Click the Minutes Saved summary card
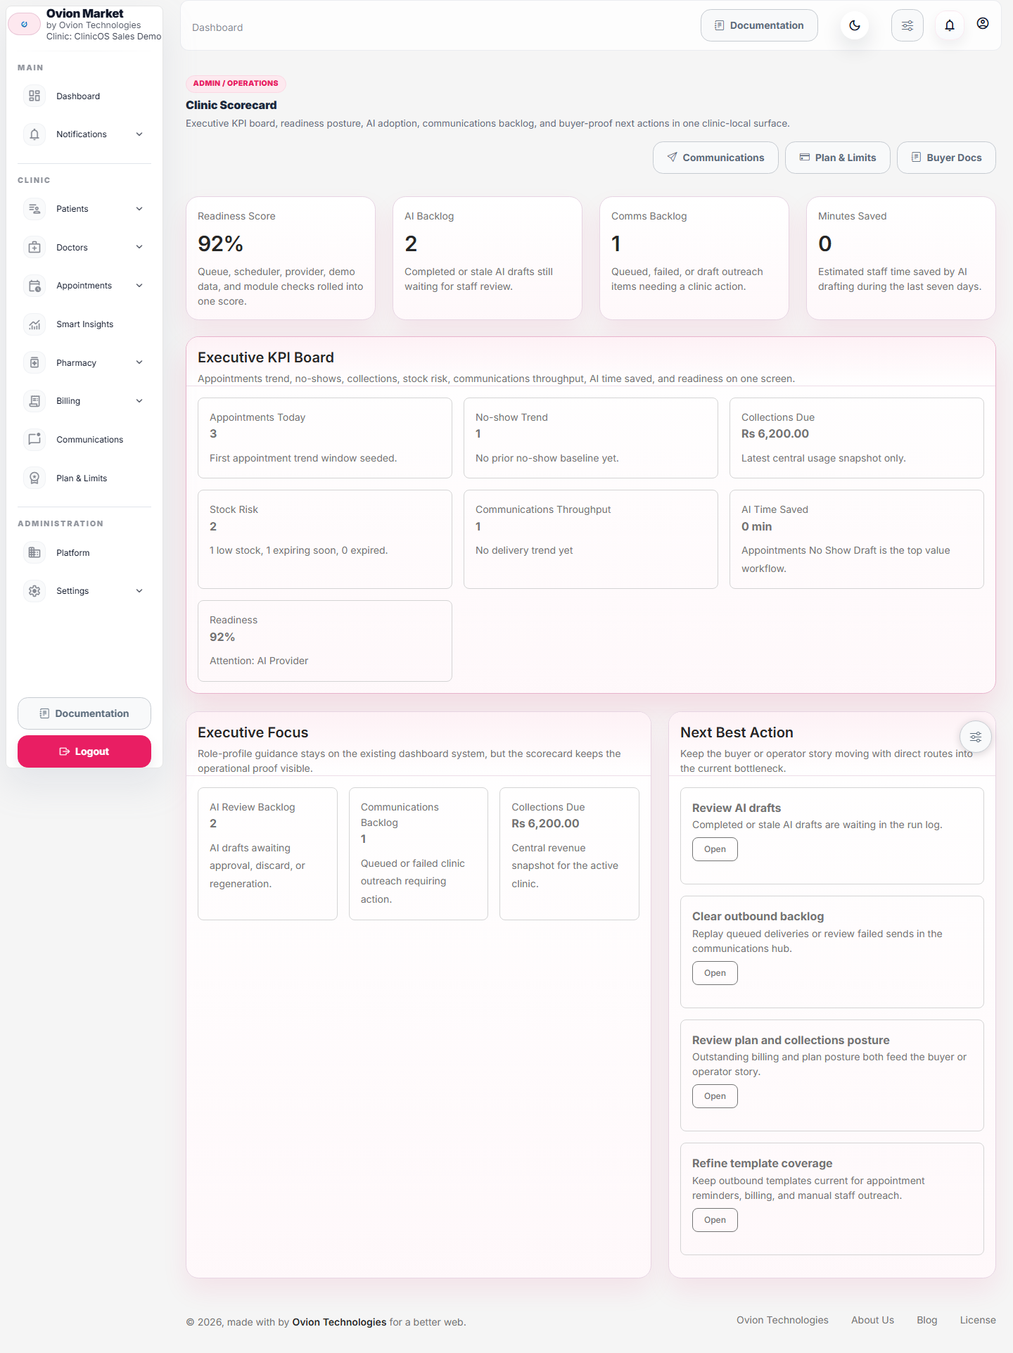The width and height of the screenshot is (1013, 1353). tap(901, 258)
